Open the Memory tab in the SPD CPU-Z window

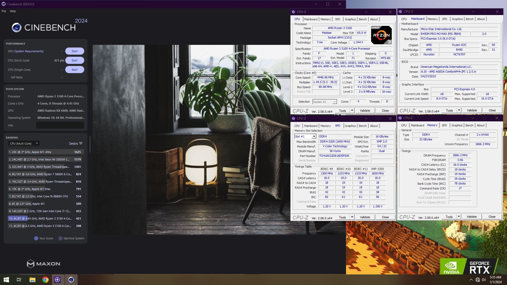tap(325, 126)
